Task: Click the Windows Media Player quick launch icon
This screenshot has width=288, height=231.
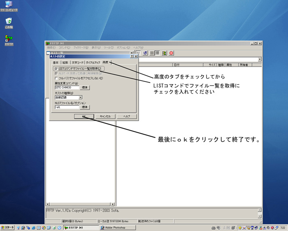Action: [x=44, y=228]
